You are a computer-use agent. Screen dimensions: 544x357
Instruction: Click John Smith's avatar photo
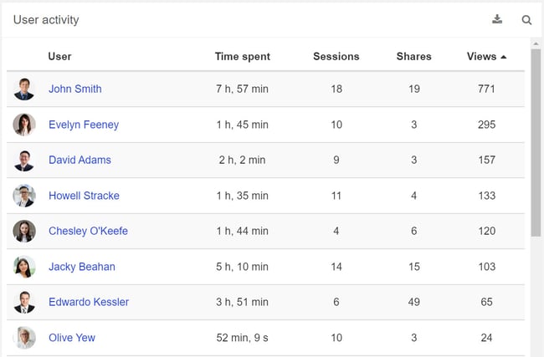tap(24, 89)
